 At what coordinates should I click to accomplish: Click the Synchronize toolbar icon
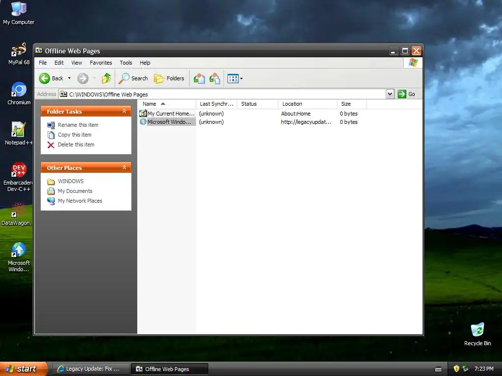pos(199,78)
